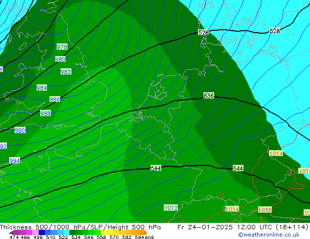Screen dimensions: 310x239
Task: Click the orange arrow end of the legend scale
Action: pyautogui.click(x=146, y=233)
